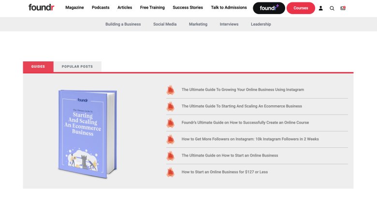Select Free Training in the navigation
The height and width of the screenshot is (201, 377).
pos(152,7)
